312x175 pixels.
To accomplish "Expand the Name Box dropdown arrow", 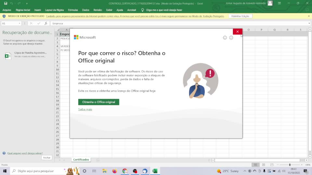I will point(19,23).
